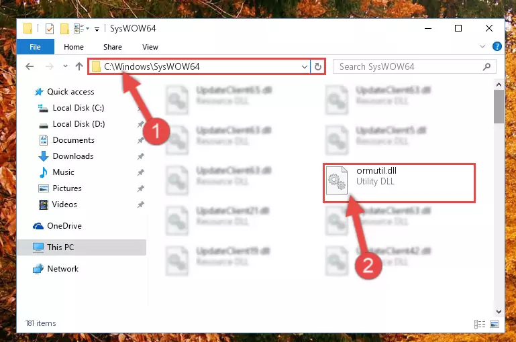Open Downloads in navigation pane

(x=73, y=156)
